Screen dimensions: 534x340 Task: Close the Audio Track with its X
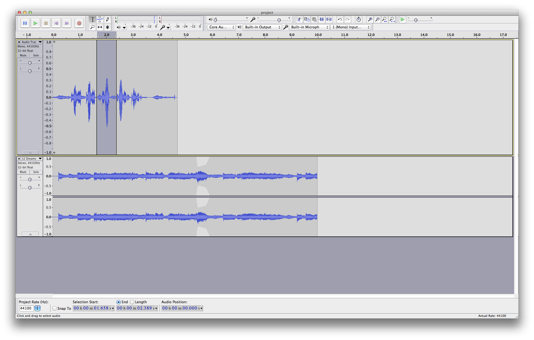pos(19,42)
